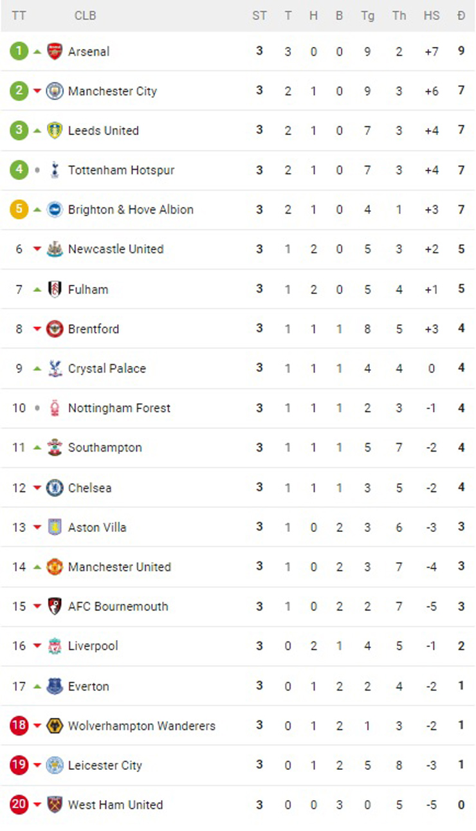Click the Manchester City club crest

(x=55, y=91)
